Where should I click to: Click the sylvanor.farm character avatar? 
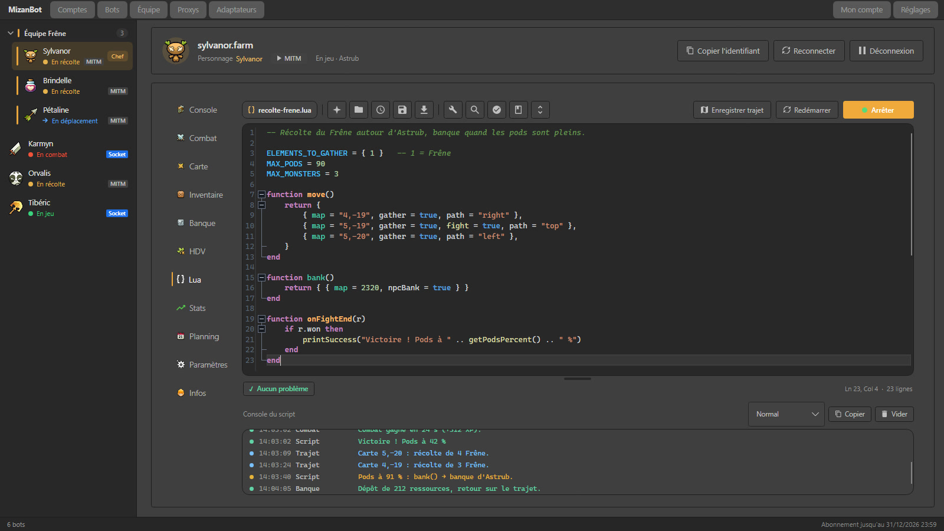point(176,51)
